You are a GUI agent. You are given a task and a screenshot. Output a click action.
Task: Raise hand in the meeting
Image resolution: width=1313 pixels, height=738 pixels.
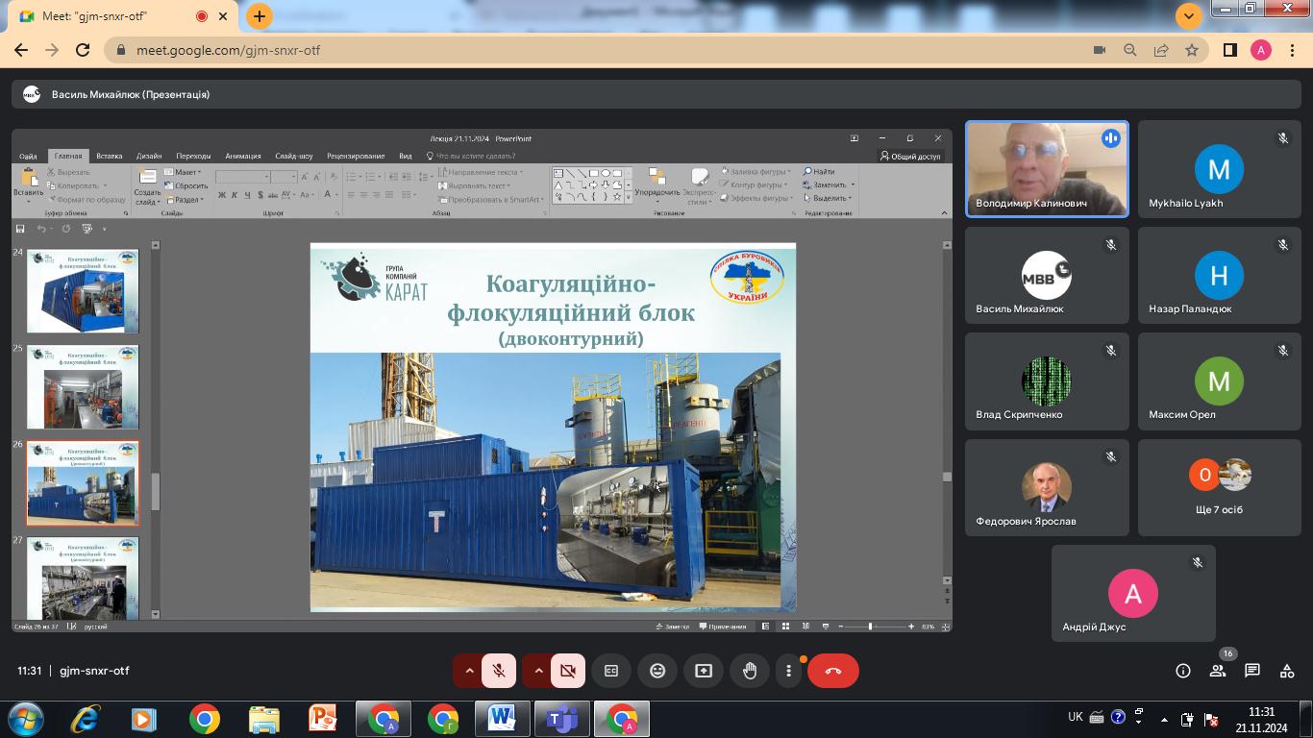pos(750,671)
